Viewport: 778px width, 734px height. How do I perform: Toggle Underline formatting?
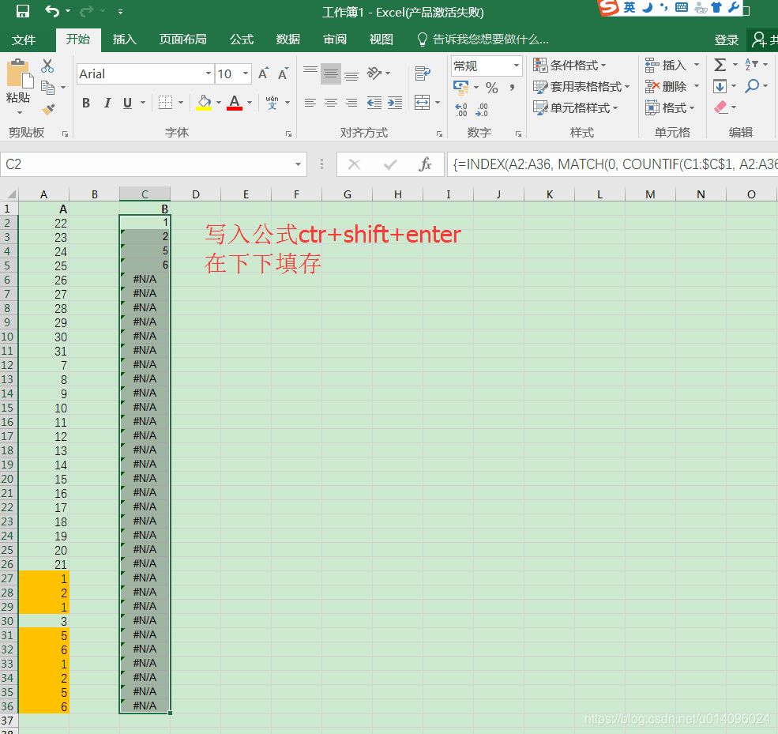pyautogui.click(x=127, y=103)
